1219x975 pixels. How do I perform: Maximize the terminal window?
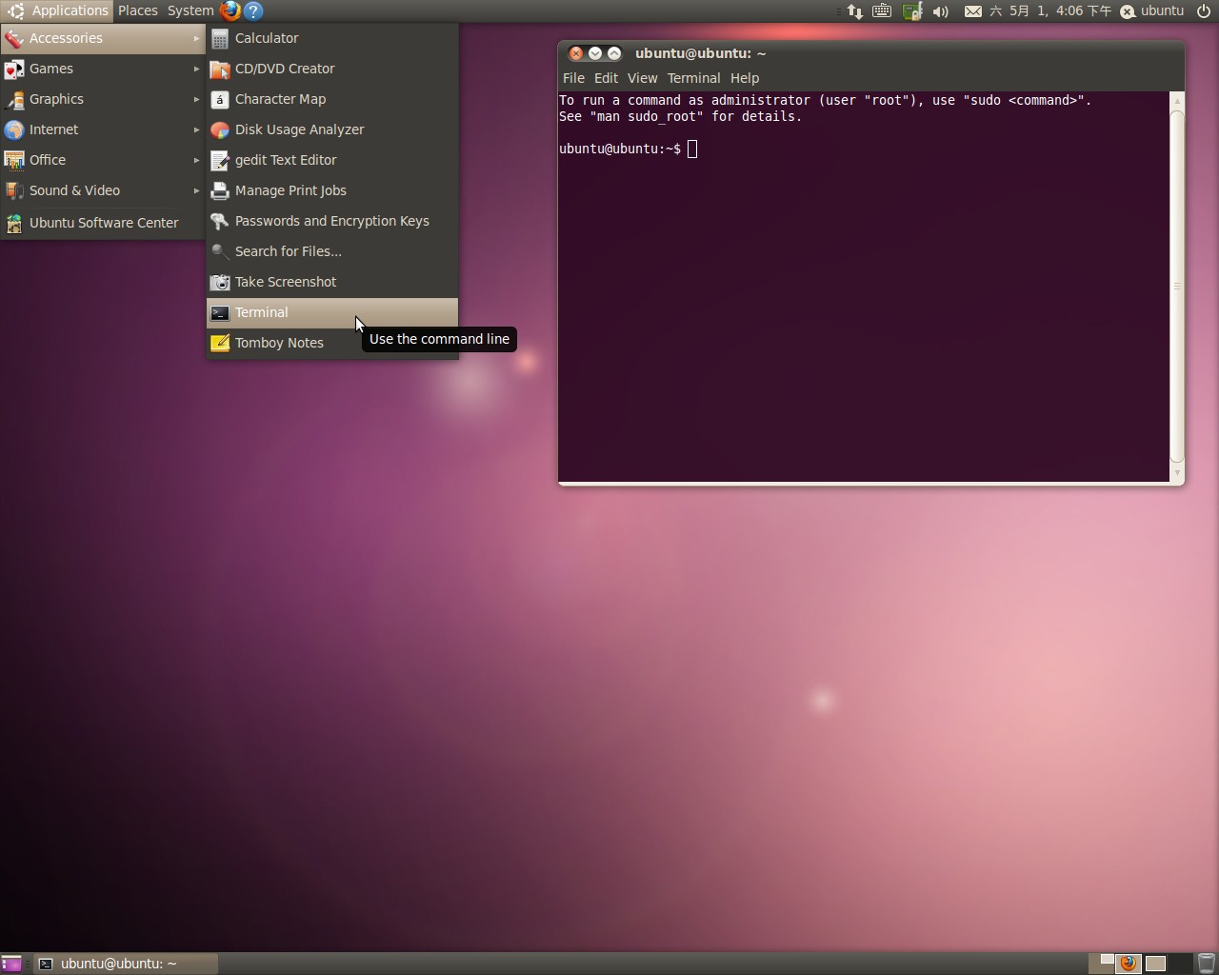tap(614, 53)
